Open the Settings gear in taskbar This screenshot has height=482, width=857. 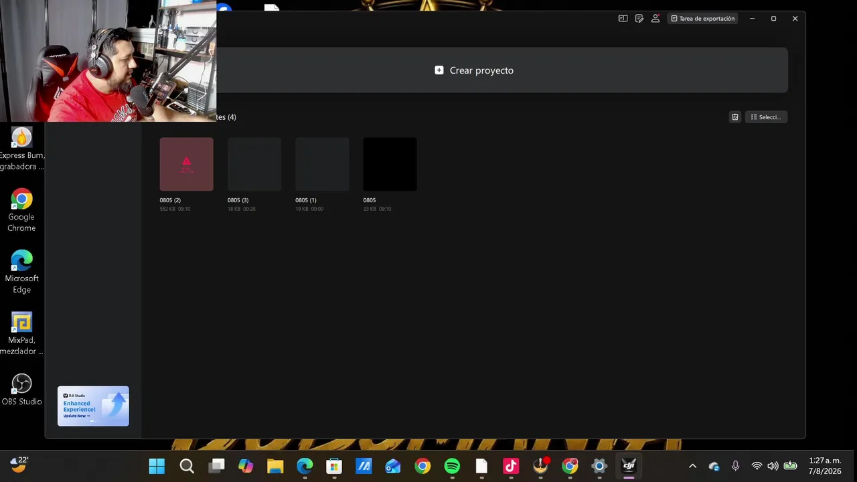click(599, 466)
